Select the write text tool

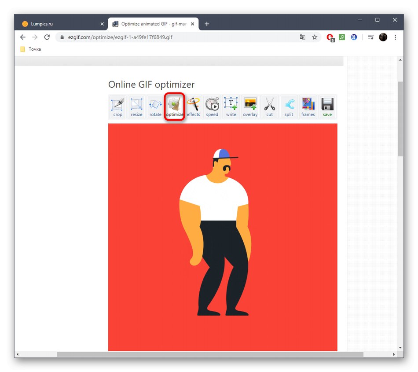[231, 107]
